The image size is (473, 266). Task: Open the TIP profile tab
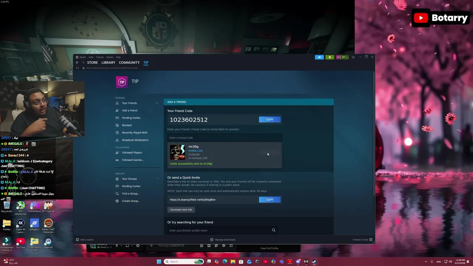click(146, 62)
